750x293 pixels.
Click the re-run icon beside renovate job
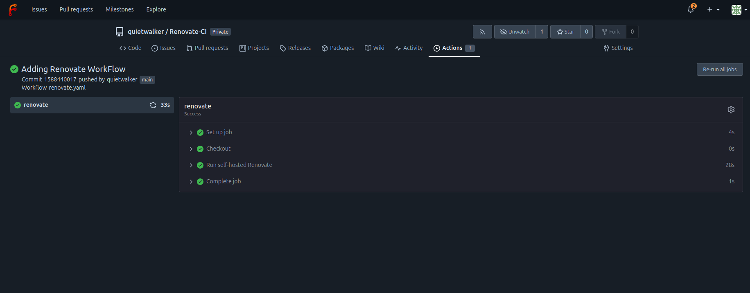[x=153, y=105]
